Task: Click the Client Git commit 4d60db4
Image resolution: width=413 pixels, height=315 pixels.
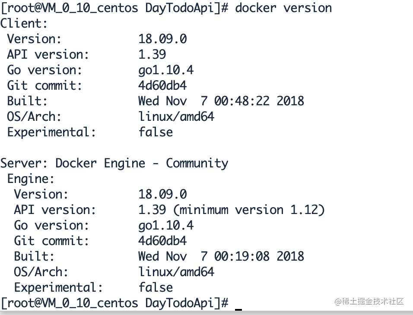Action: coord(162,85)
